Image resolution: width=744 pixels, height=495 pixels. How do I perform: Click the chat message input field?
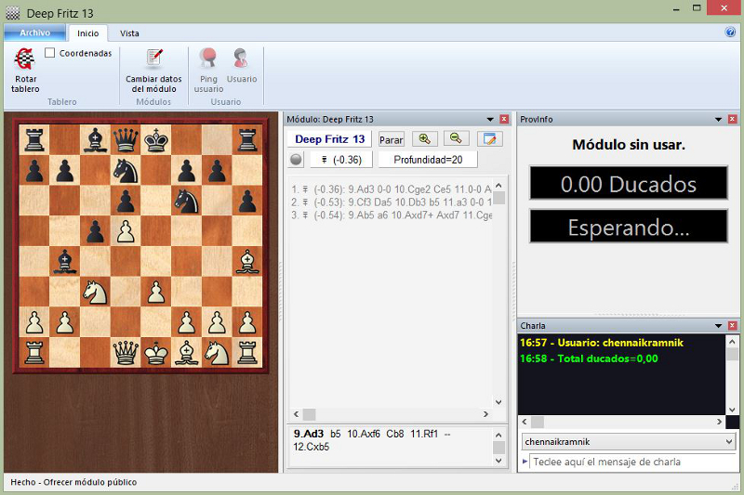pyautogui.click(x=634, y=462)
